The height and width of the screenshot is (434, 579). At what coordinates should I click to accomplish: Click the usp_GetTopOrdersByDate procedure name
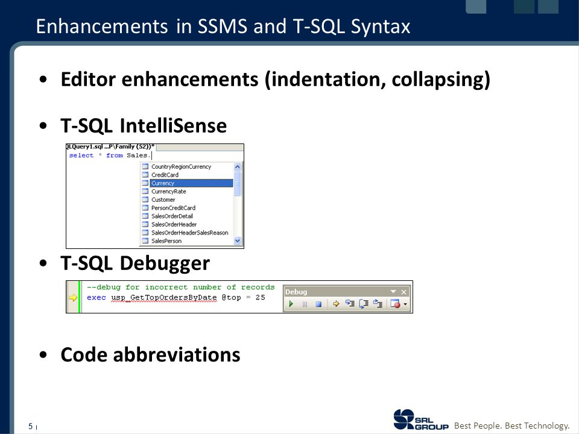click(x=164, y=297)
